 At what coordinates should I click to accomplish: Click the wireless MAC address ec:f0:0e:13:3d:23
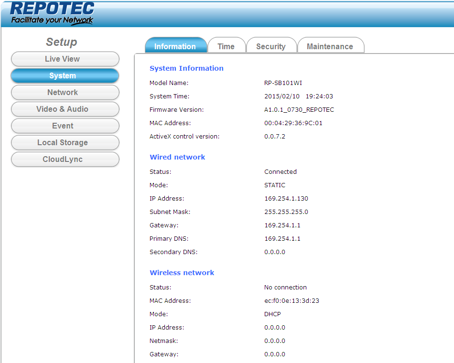[x=292, y=301]
